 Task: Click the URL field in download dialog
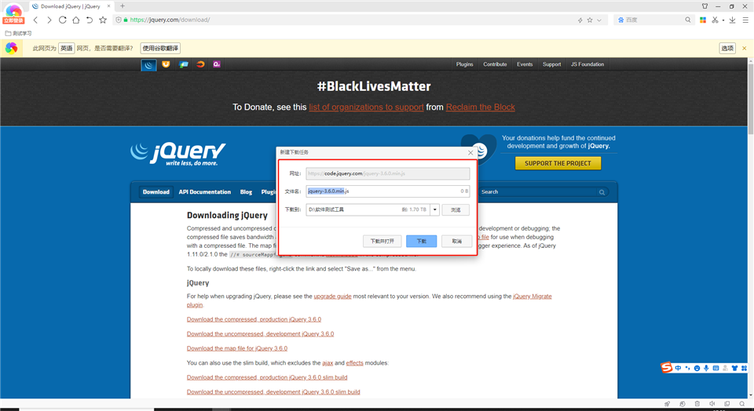point(387,173)
